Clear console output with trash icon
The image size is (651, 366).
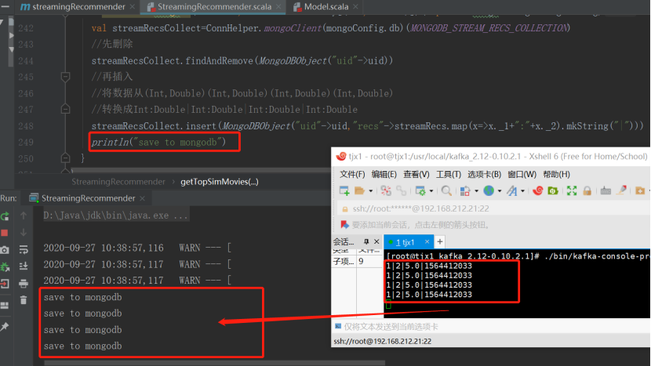(24, 300)
